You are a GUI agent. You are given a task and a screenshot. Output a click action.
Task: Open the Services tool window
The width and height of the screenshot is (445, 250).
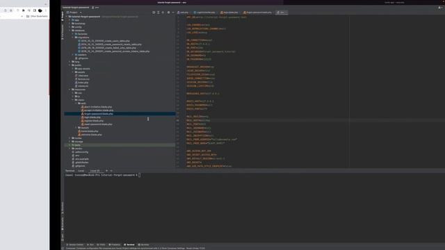(144, 244)
